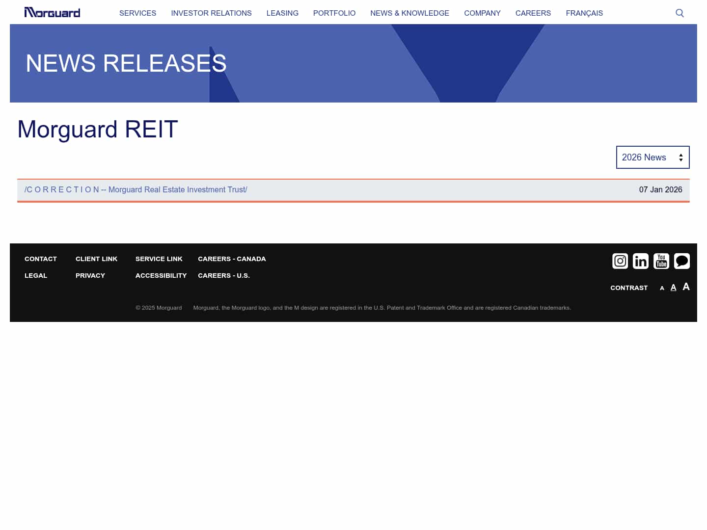The image size is (707, 530).
Task: Visit the Morguard YouTube channel
Action: 661,261
